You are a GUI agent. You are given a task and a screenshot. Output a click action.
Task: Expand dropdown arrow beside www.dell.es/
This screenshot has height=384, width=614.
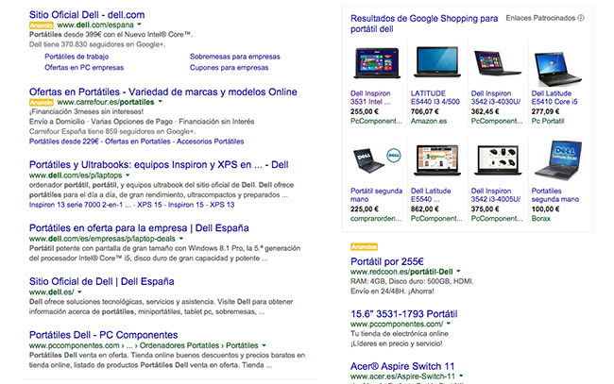coord(79,292)
